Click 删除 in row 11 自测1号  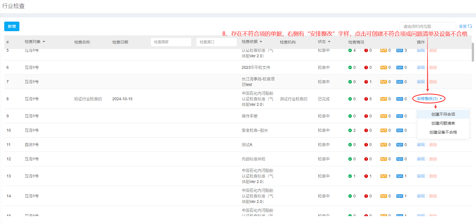tap(433, 145)
